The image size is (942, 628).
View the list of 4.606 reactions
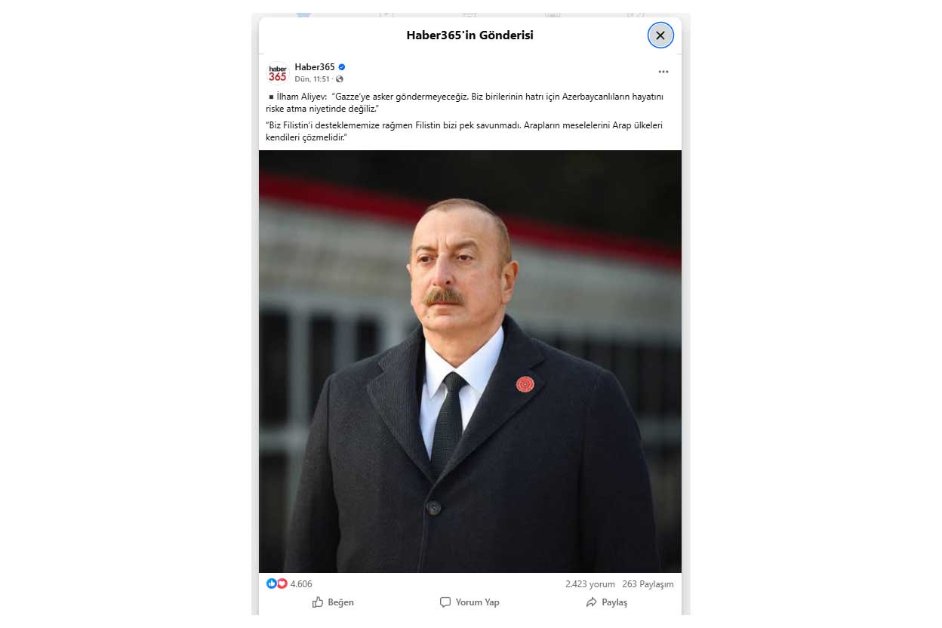click(x=301, y=584)
